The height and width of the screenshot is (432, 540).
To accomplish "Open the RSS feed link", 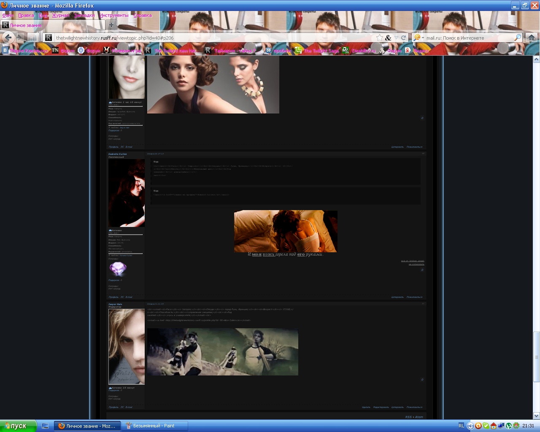I will click(x=408, y=417).
